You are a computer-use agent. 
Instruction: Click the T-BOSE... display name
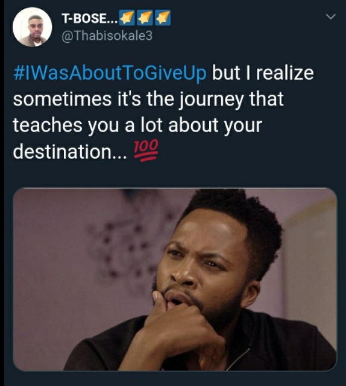[x=90, y=18]
